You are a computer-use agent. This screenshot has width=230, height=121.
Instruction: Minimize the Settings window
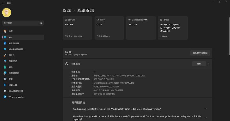pyautogui.click(x=213, y=2)
